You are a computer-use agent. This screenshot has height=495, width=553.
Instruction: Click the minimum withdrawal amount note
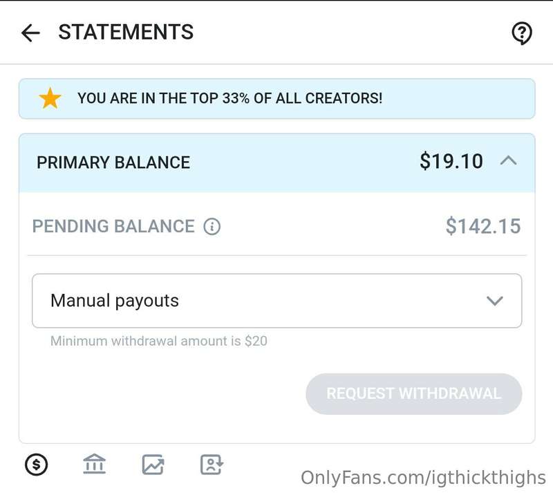tap(159, 341)
